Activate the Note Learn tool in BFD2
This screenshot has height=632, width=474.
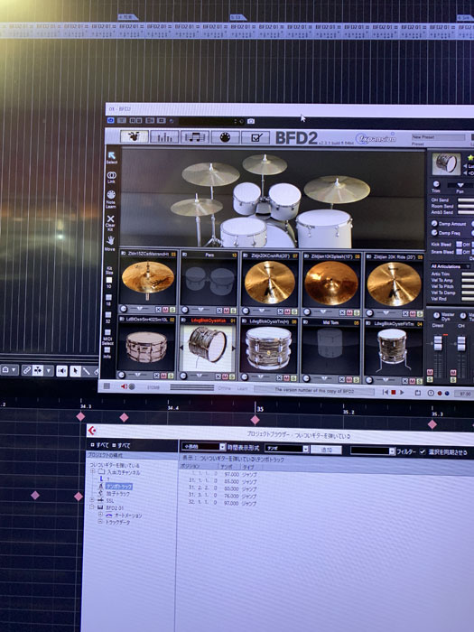[111, 200]
